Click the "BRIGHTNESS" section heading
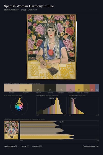This screenshot has height=155, width=103. (x=41, y=96)
